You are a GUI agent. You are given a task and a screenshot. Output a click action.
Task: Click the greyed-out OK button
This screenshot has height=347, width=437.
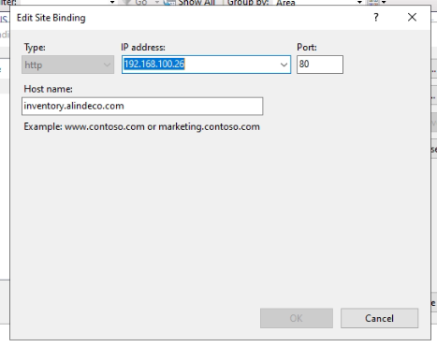click(297, 318)
